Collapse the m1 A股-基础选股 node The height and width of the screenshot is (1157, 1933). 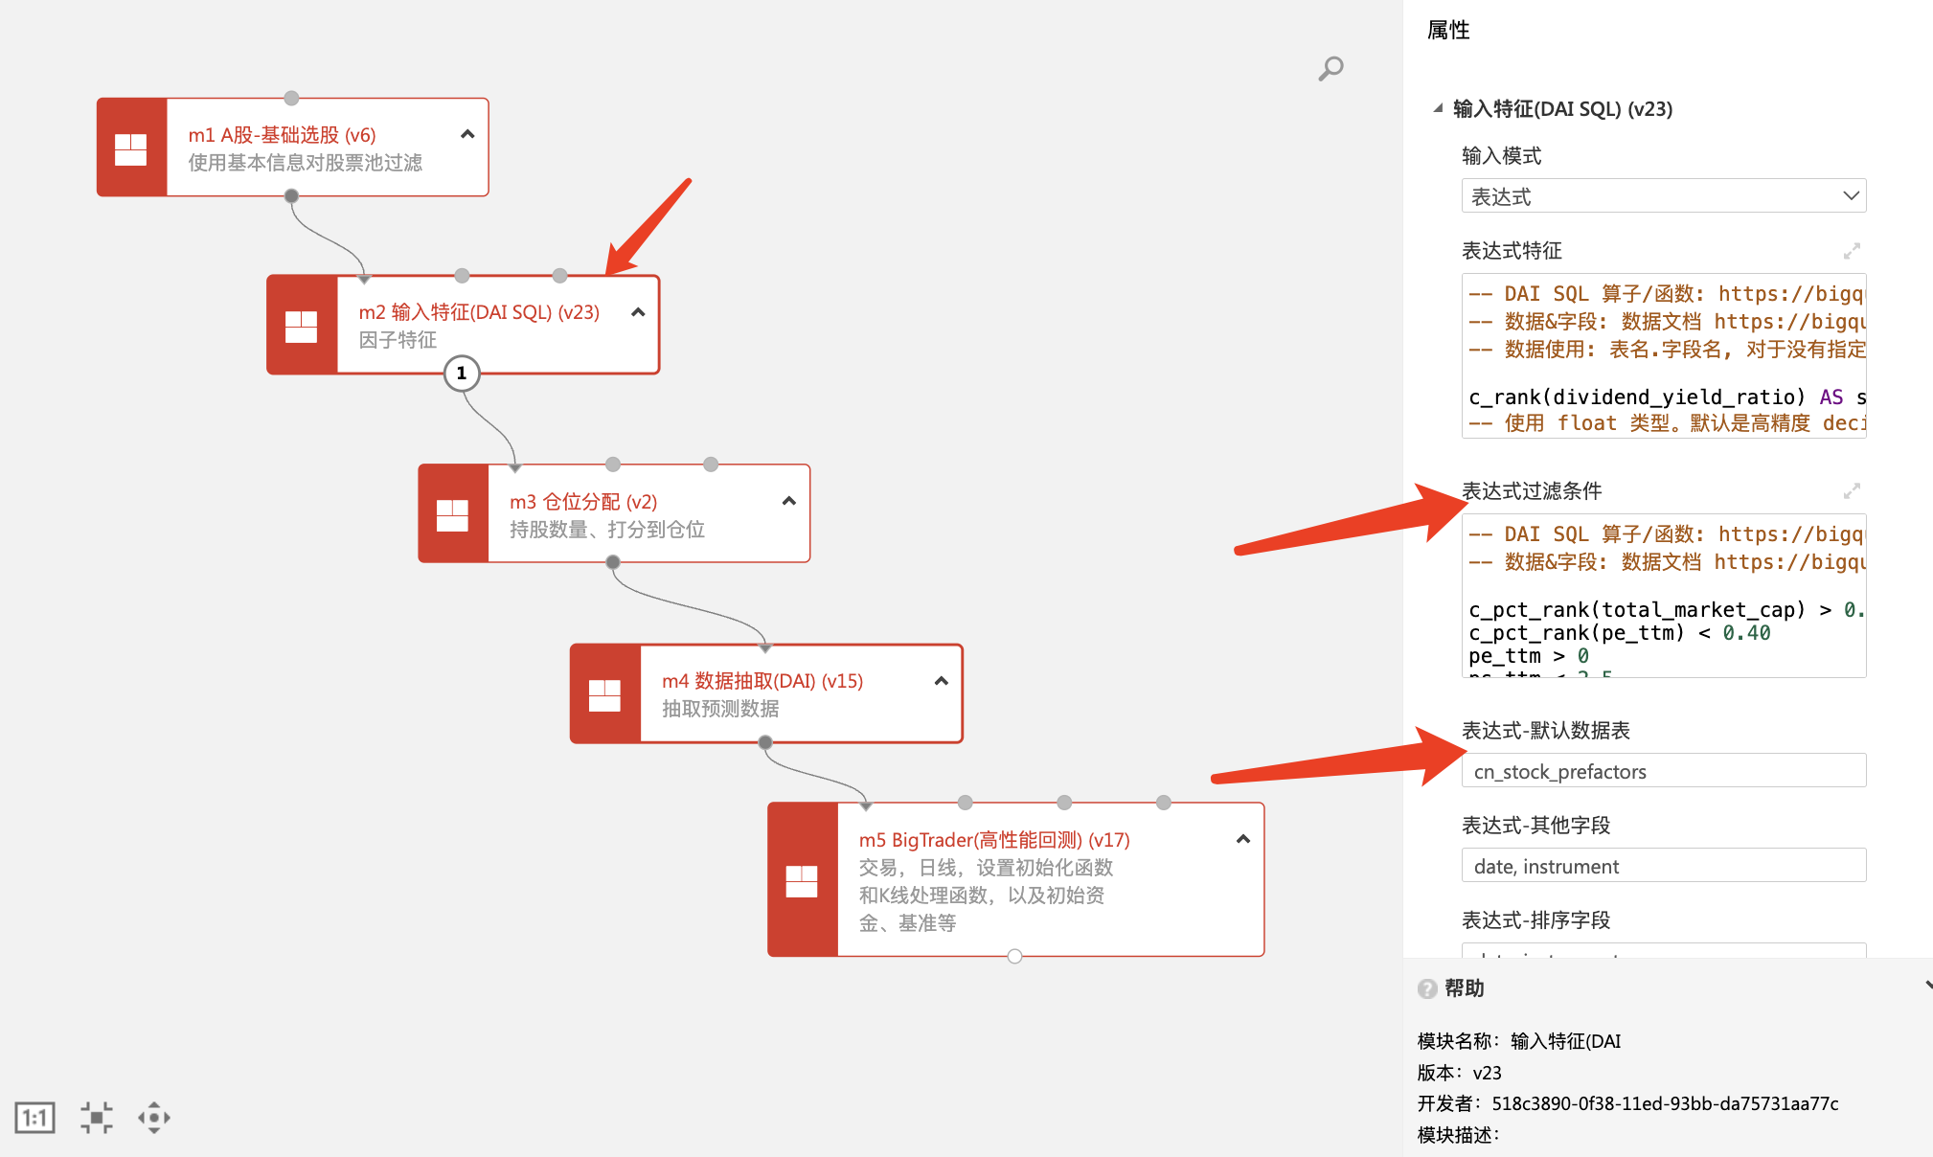coord(467,134)
